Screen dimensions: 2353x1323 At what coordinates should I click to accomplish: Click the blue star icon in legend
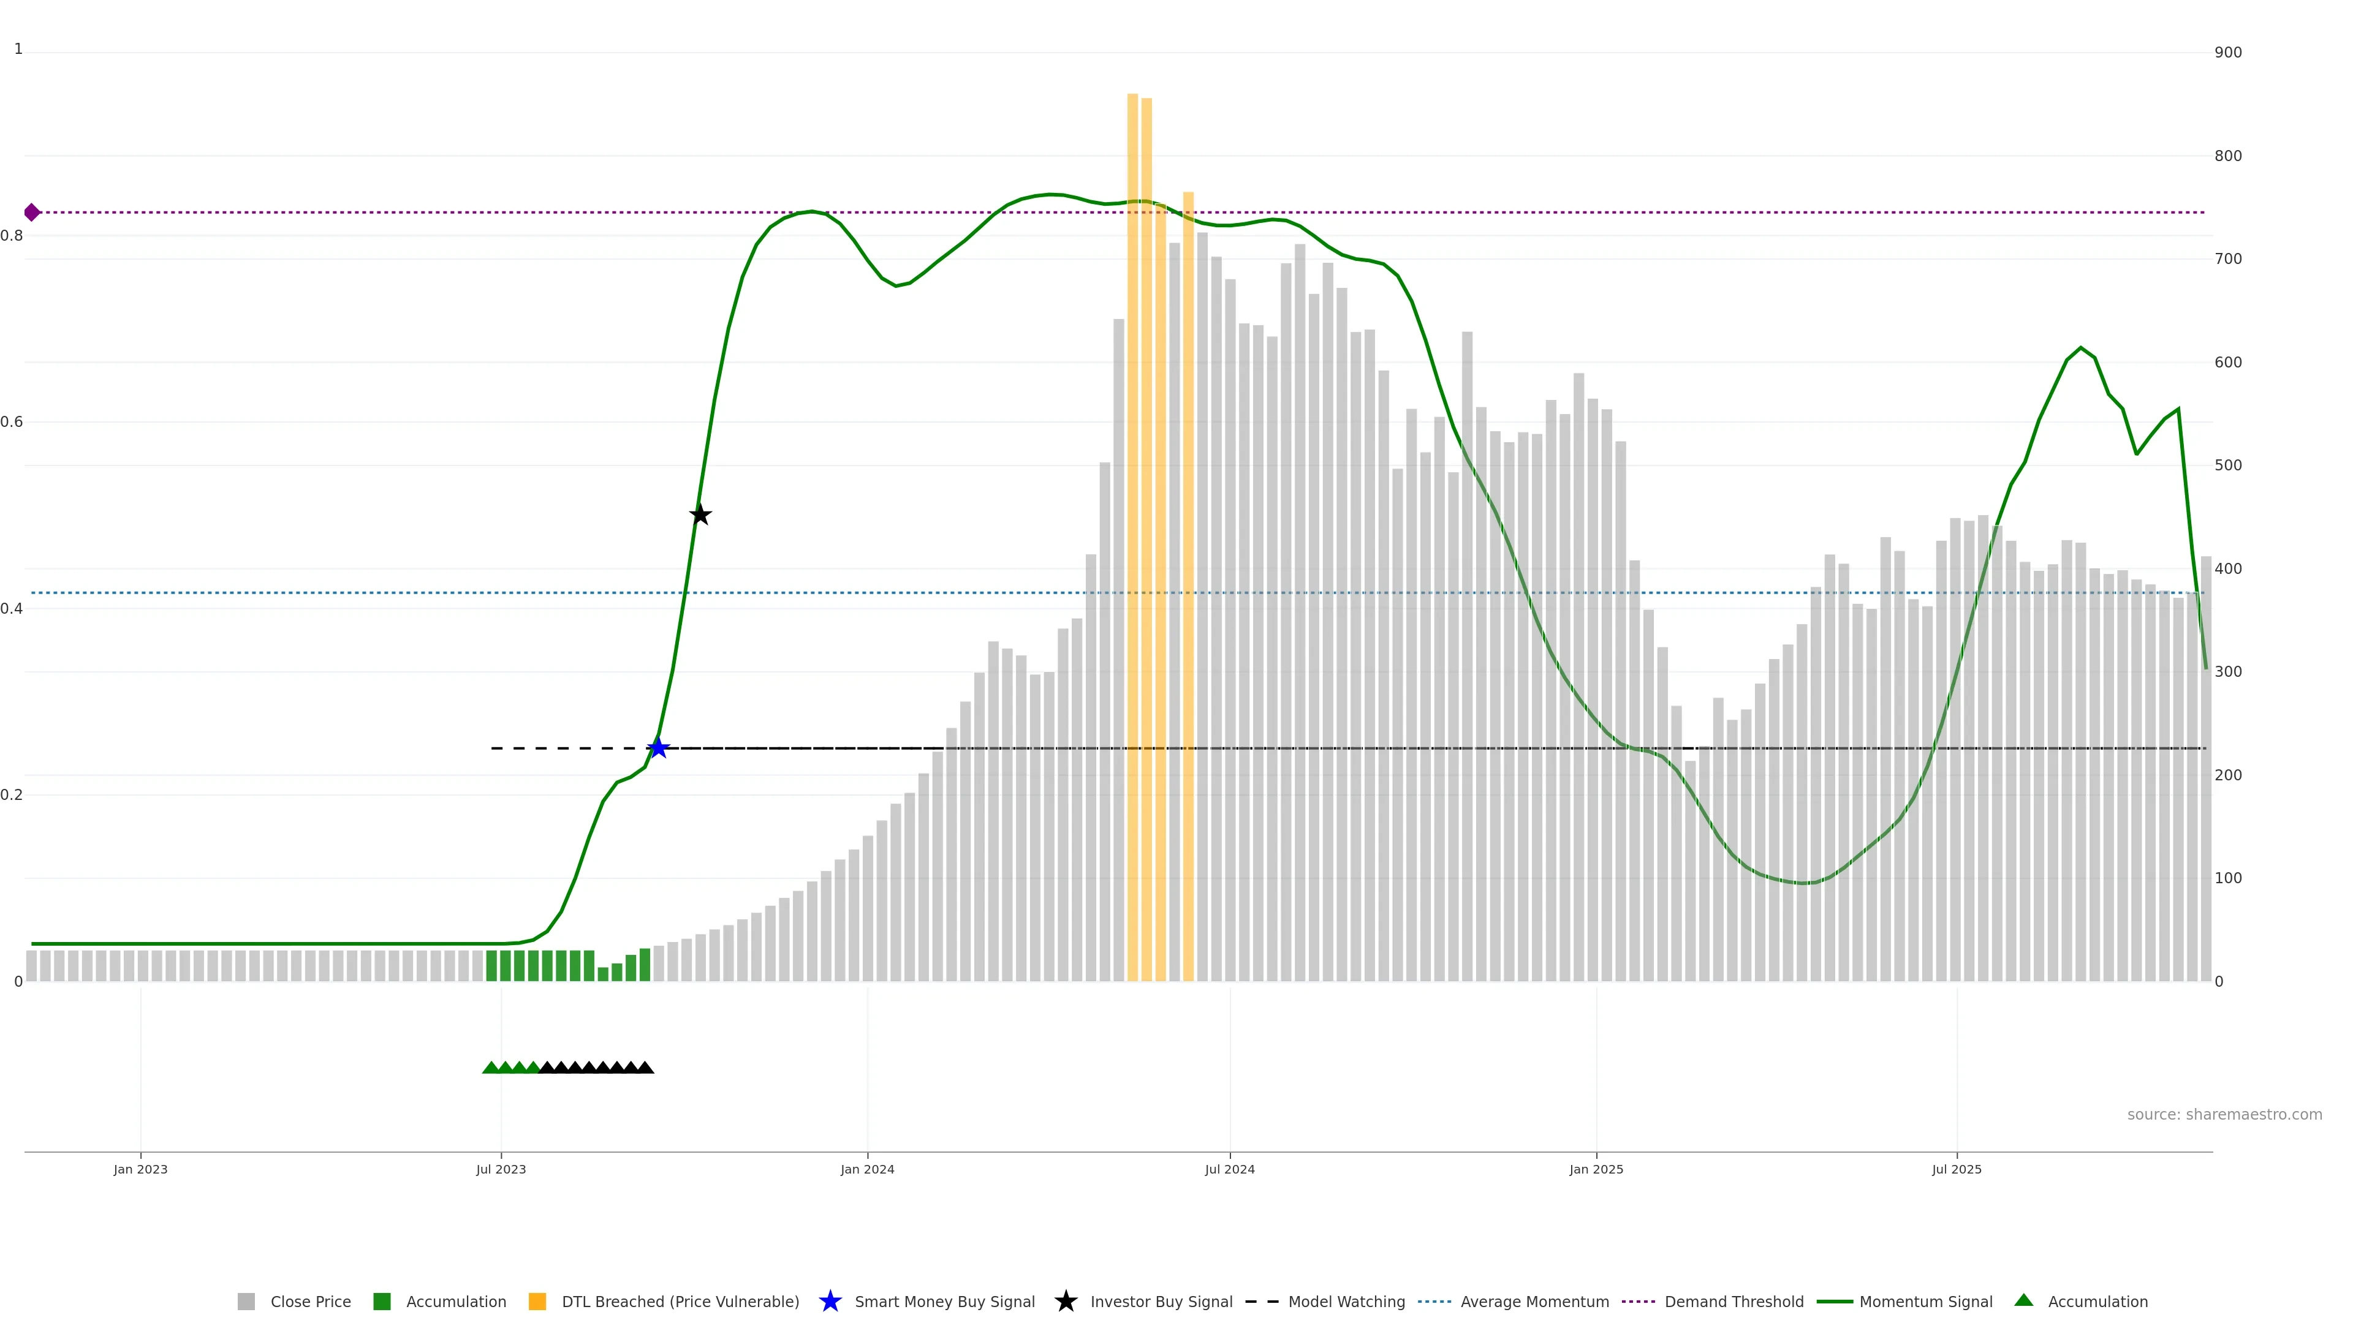(830, 1301)
